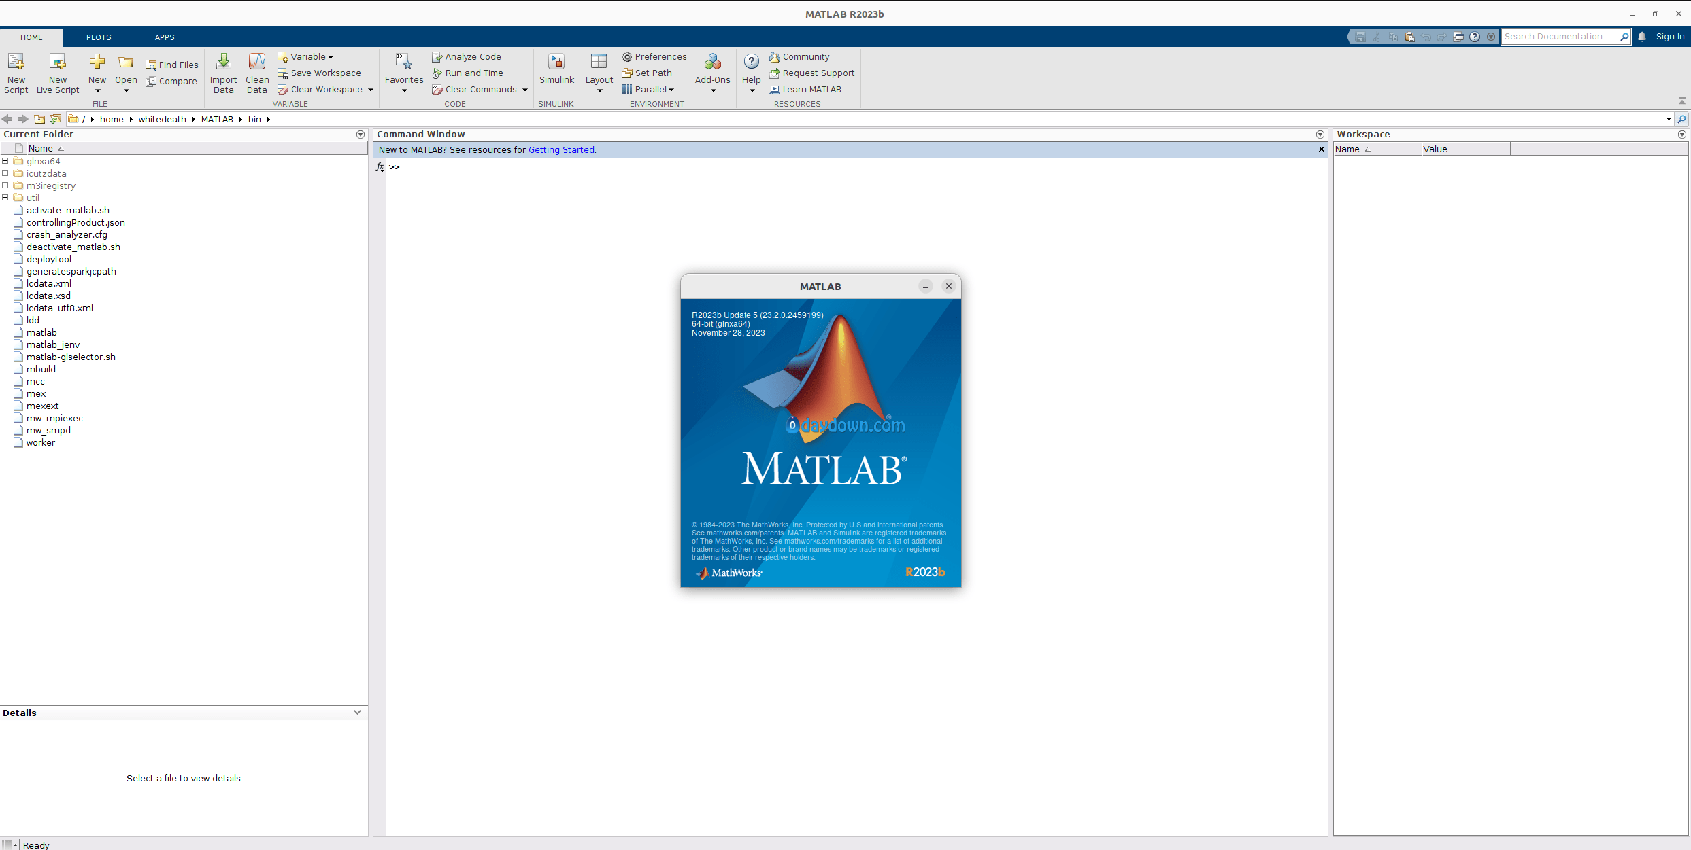Click the New Live Script icon
The image size is (1691, 850).
point(58,63)
